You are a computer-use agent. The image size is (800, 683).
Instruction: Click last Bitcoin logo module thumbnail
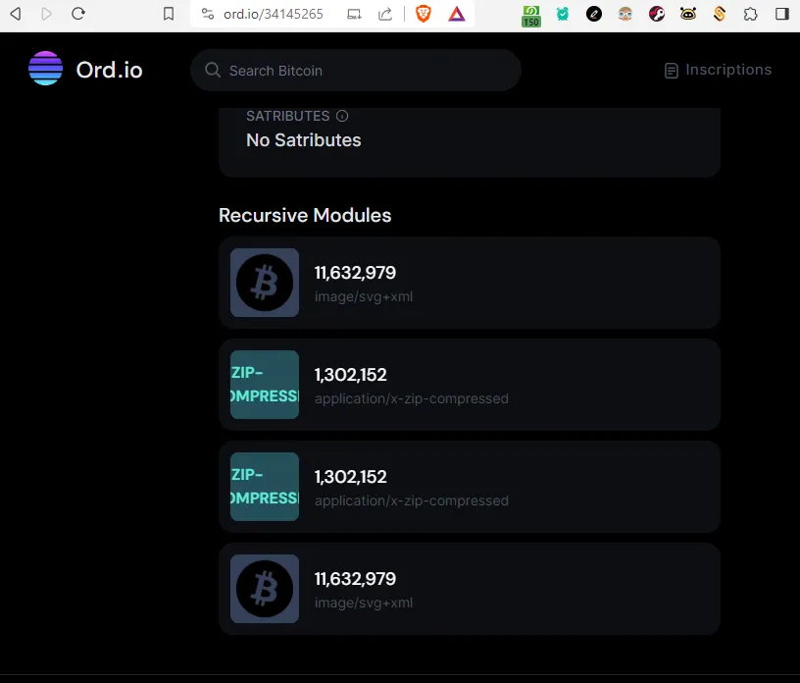coord(265,589)
